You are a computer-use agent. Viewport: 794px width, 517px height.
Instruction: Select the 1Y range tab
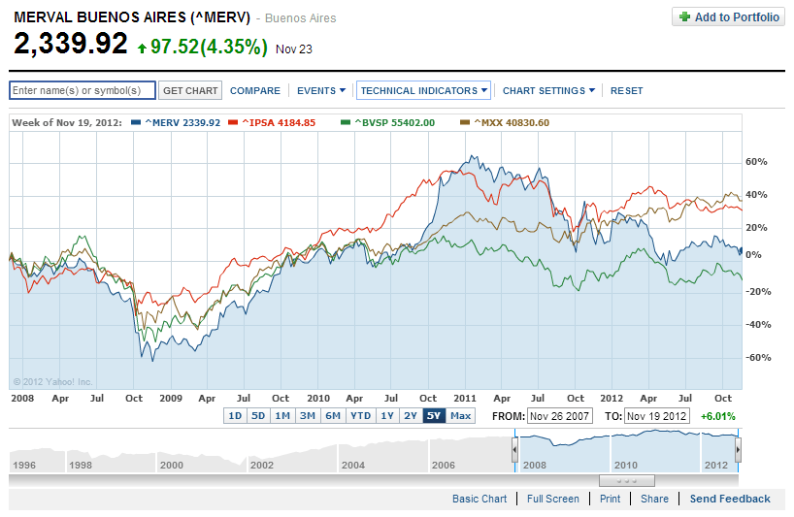(x=387, y=416)
